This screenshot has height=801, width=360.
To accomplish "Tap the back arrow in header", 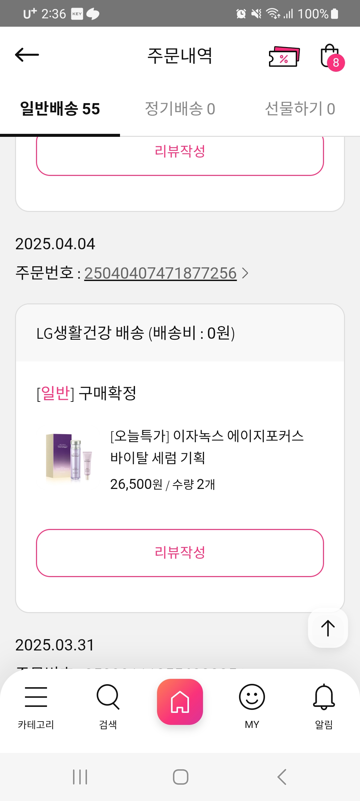I will pos(27,55).
